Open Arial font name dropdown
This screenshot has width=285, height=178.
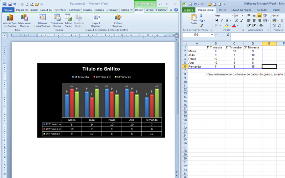click(x=233, y=16)
